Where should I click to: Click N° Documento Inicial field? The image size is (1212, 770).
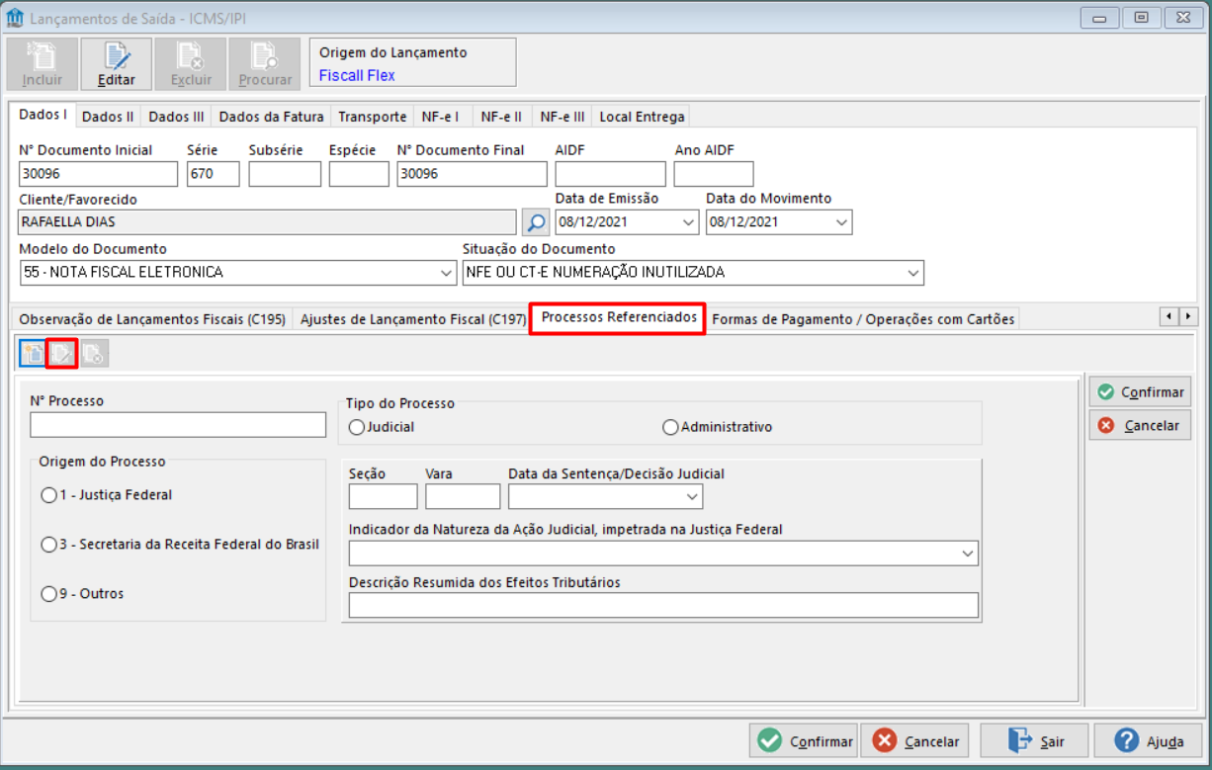(x=98, y=174)
